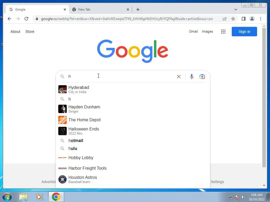Open the Action Center flag icon

[237, 197]
